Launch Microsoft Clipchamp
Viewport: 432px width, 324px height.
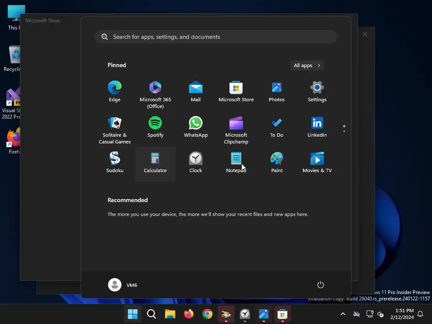coord(236,130)
